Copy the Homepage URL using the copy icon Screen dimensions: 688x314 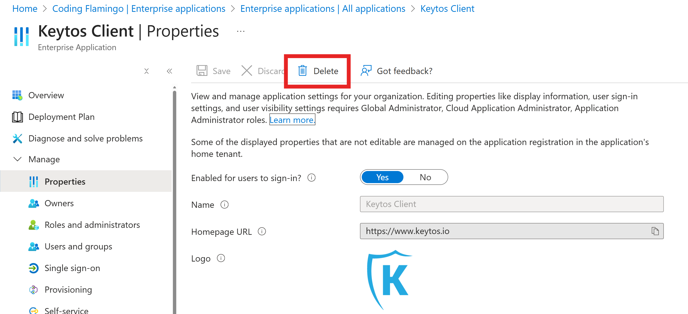(x=655, y=231)
